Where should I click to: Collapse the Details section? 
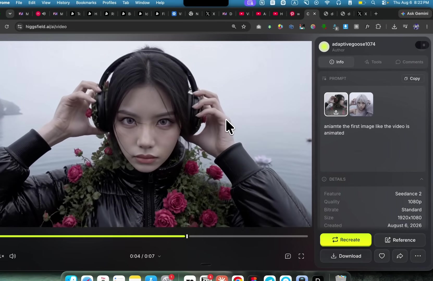(x=422, y=179)
